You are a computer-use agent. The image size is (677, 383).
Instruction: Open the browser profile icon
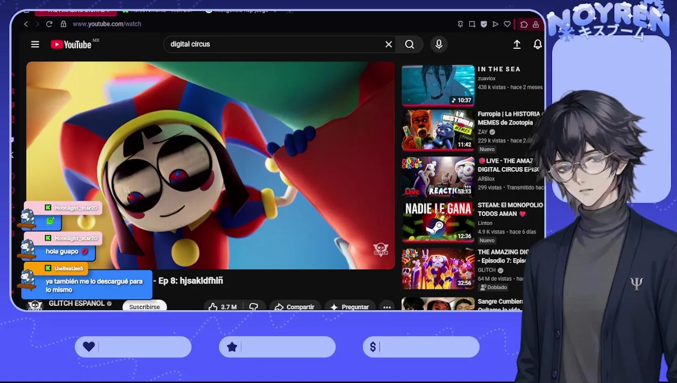click(x=536, y=24)
